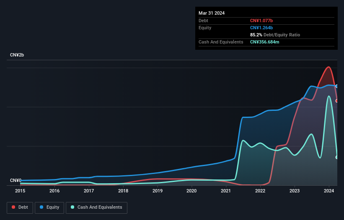
Task: Click the CN¥356.684m cash value
Action: click(264, 42)
